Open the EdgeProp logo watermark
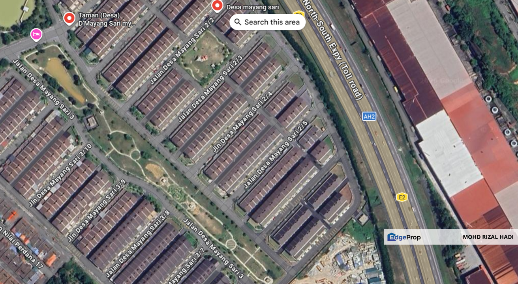518x284 pixels. pos(404,237)
